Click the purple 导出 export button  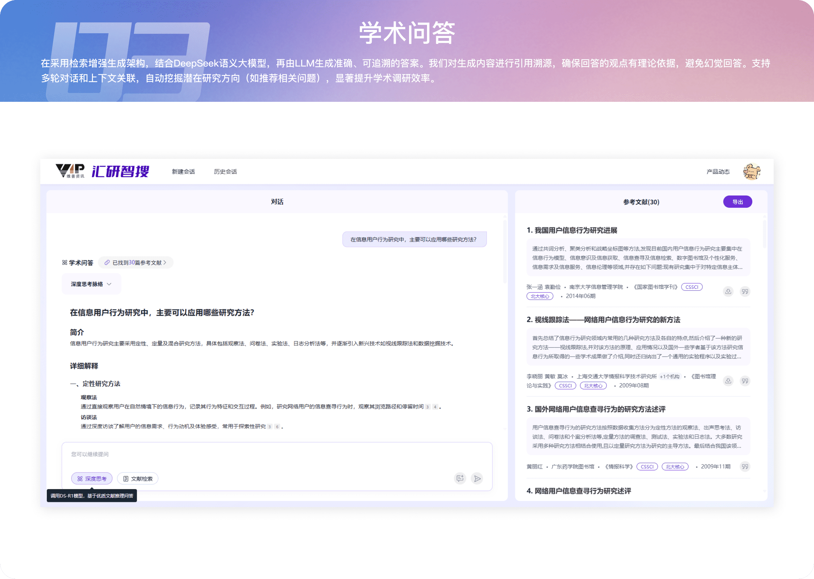coord(737,202)
